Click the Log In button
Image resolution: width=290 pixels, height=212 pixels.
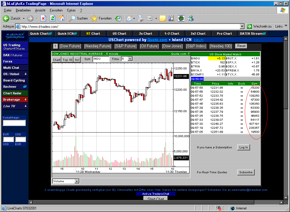pyautogui.click(x=244, y=147)
